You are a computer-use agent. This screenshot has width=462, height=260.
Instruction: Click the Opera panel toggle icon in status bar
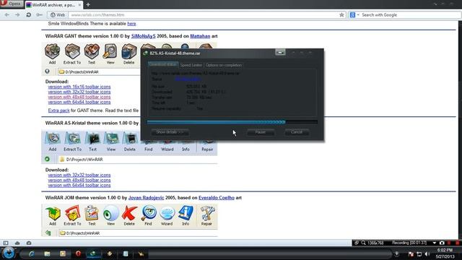tap(6, 243)
